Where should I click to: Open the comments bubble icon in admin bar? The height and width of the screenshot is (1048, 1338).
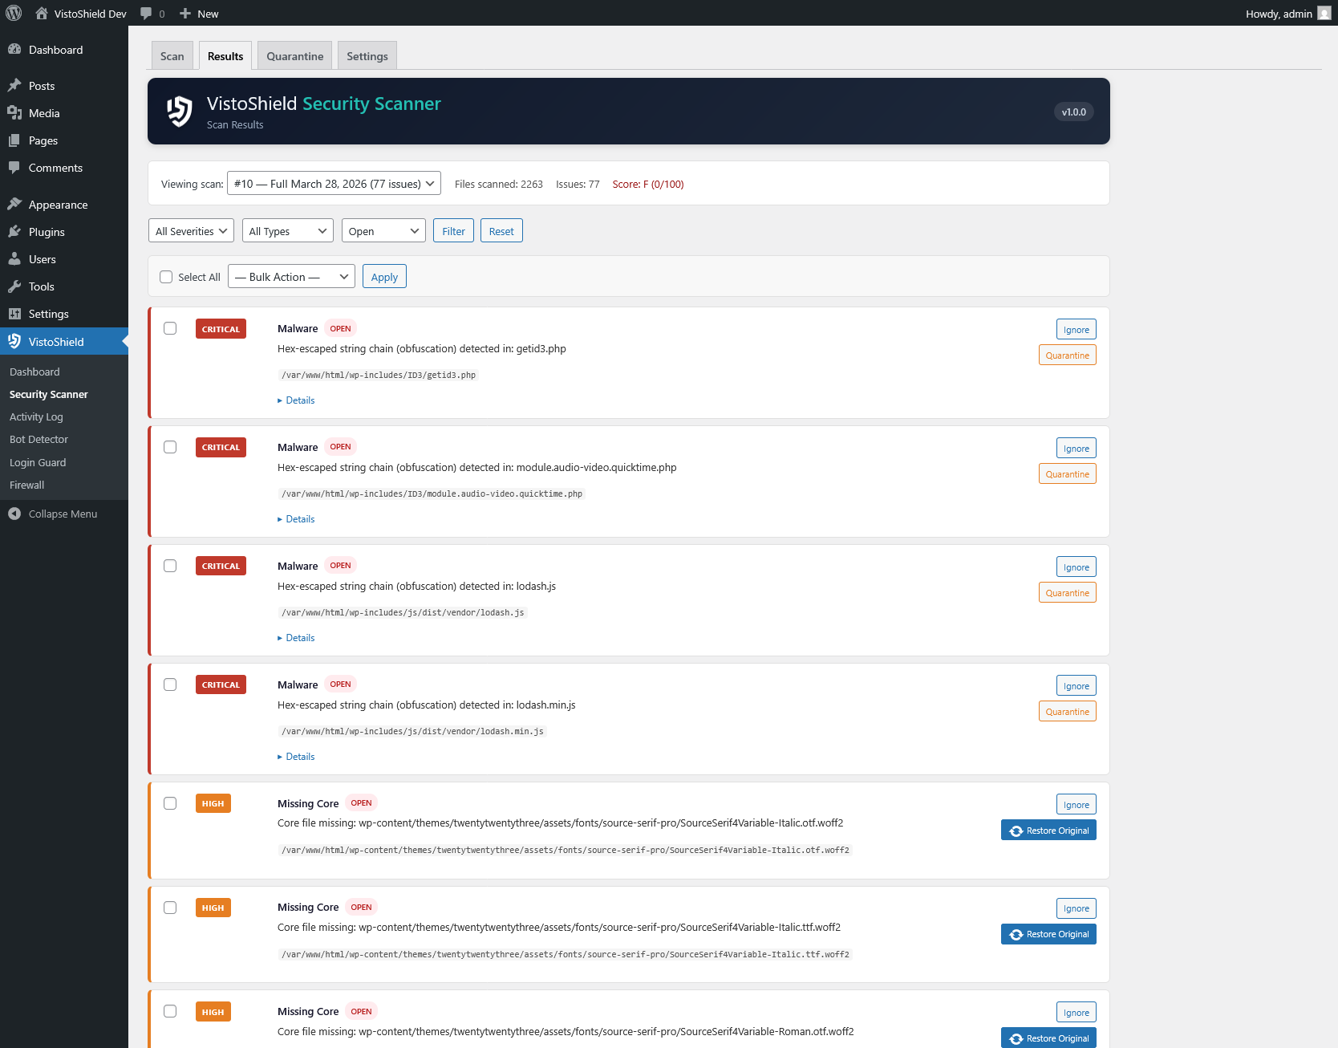[146, 13]
